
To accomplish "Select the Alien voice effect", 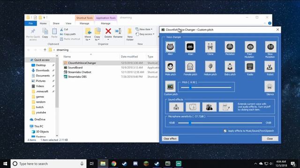I will tap(170, 47).
